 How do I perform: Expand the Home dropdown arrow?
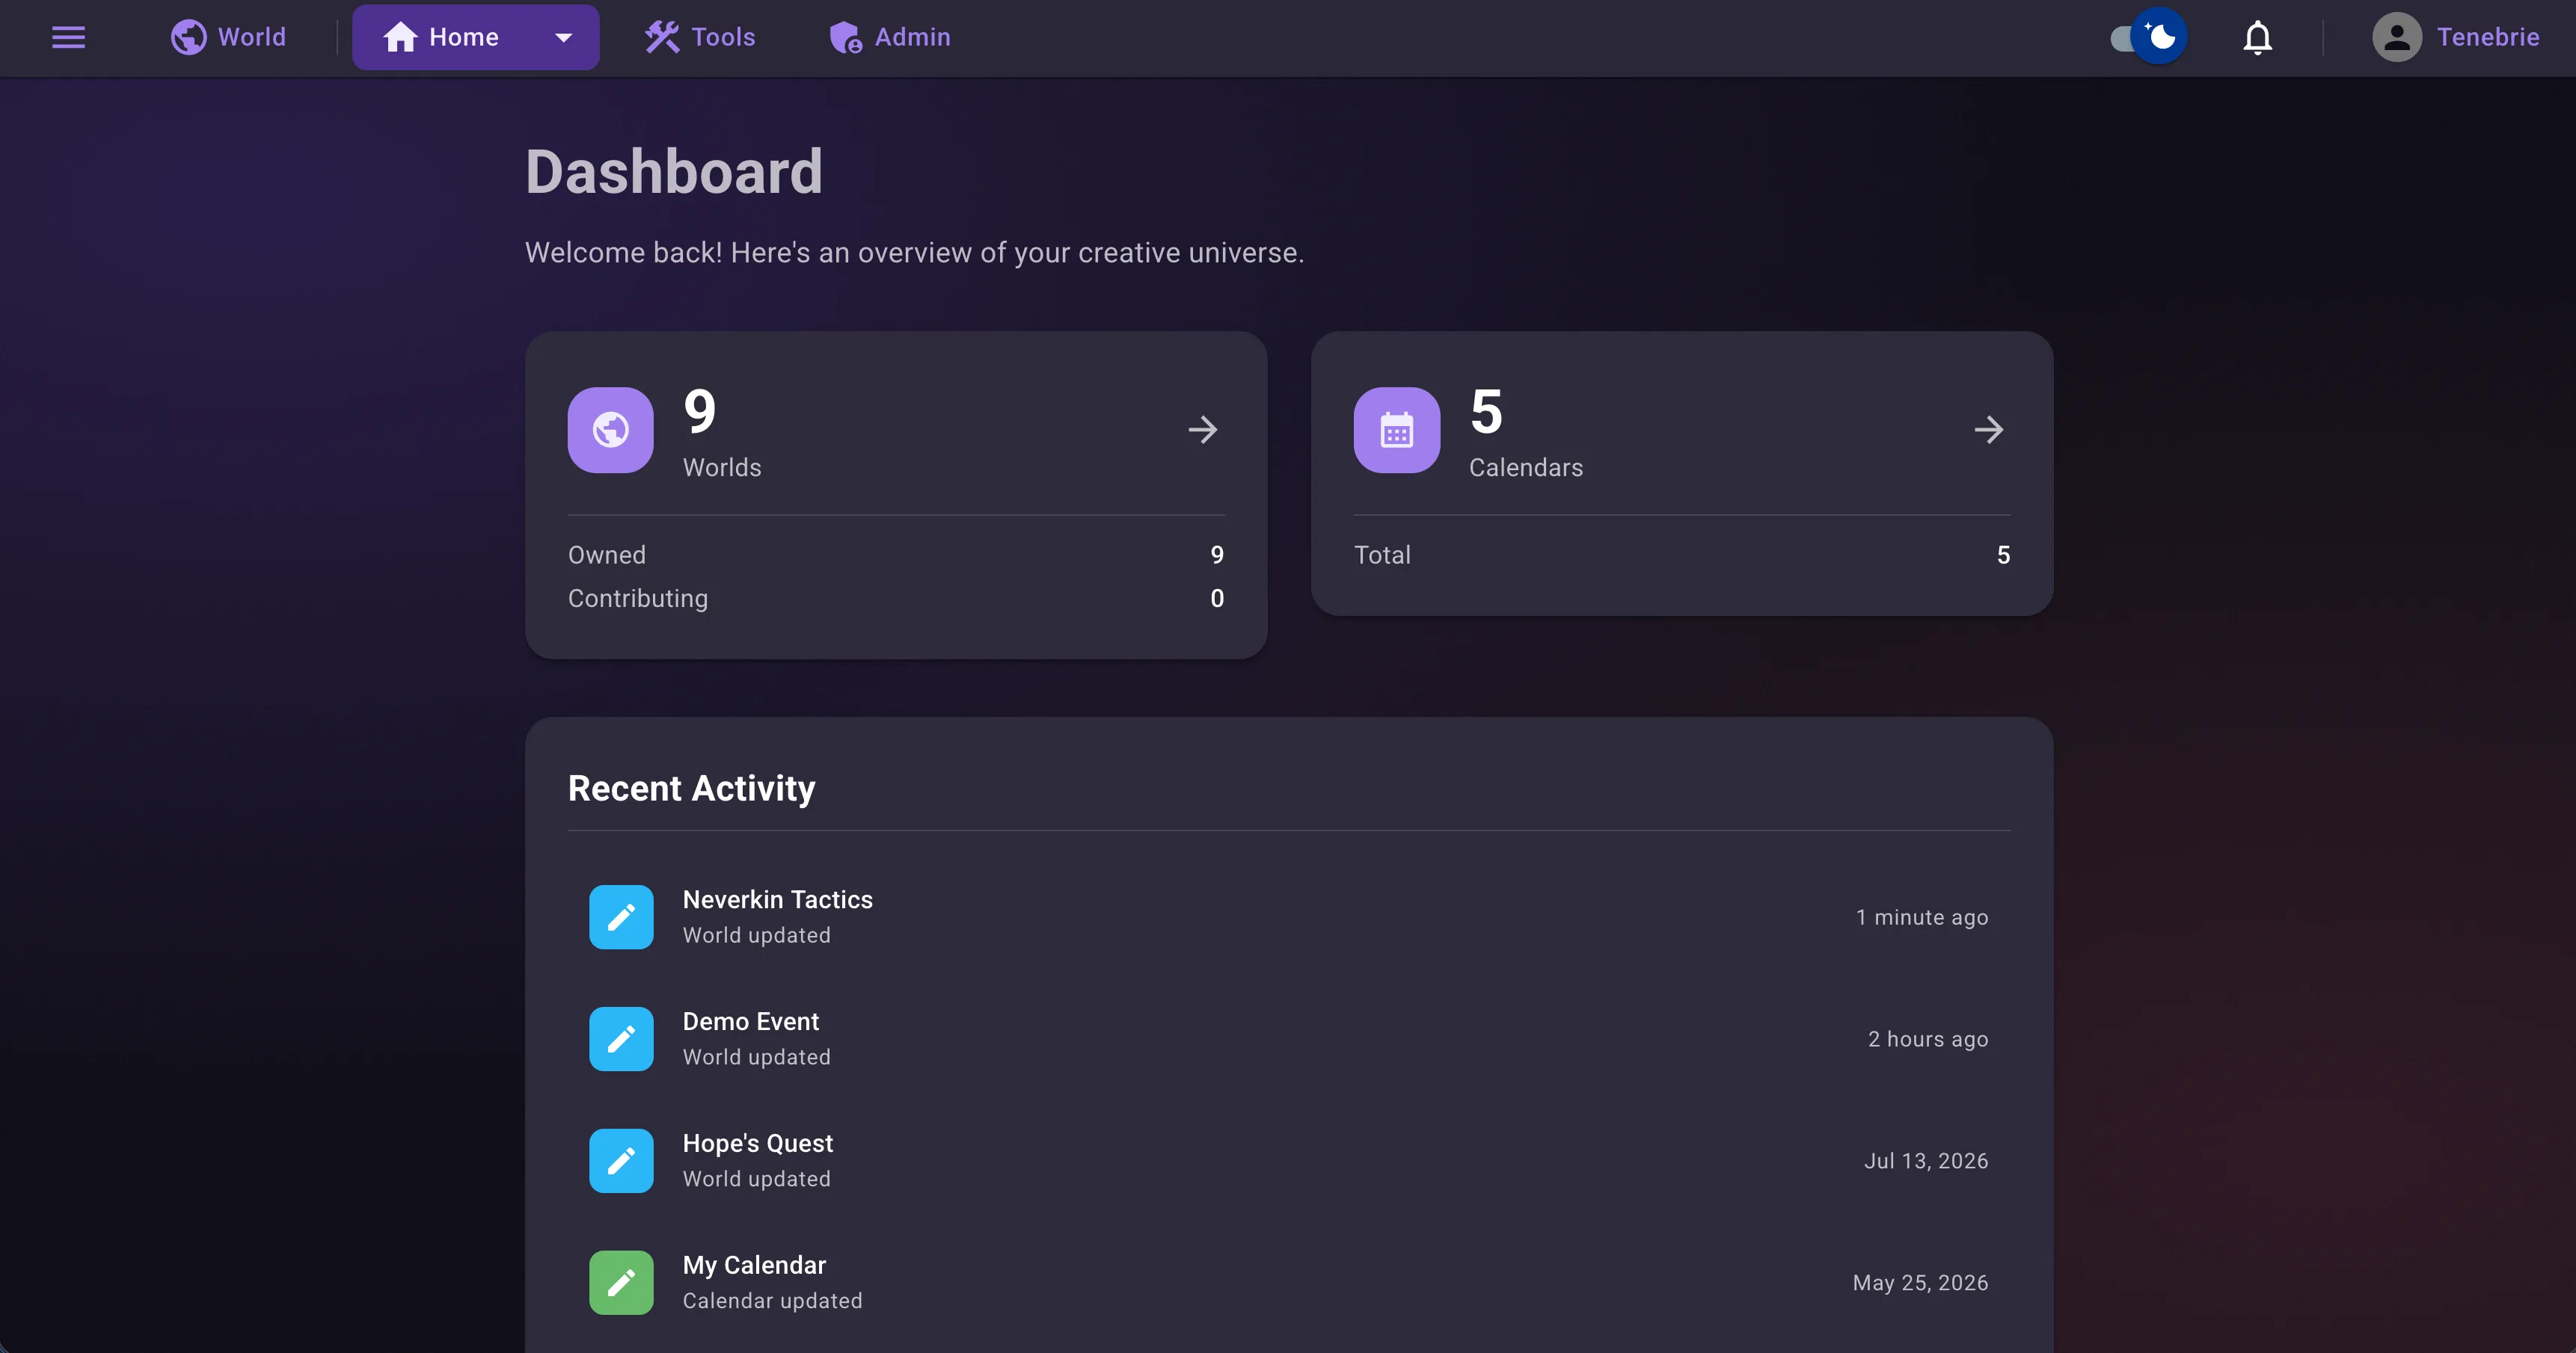(x=563, y=38)
